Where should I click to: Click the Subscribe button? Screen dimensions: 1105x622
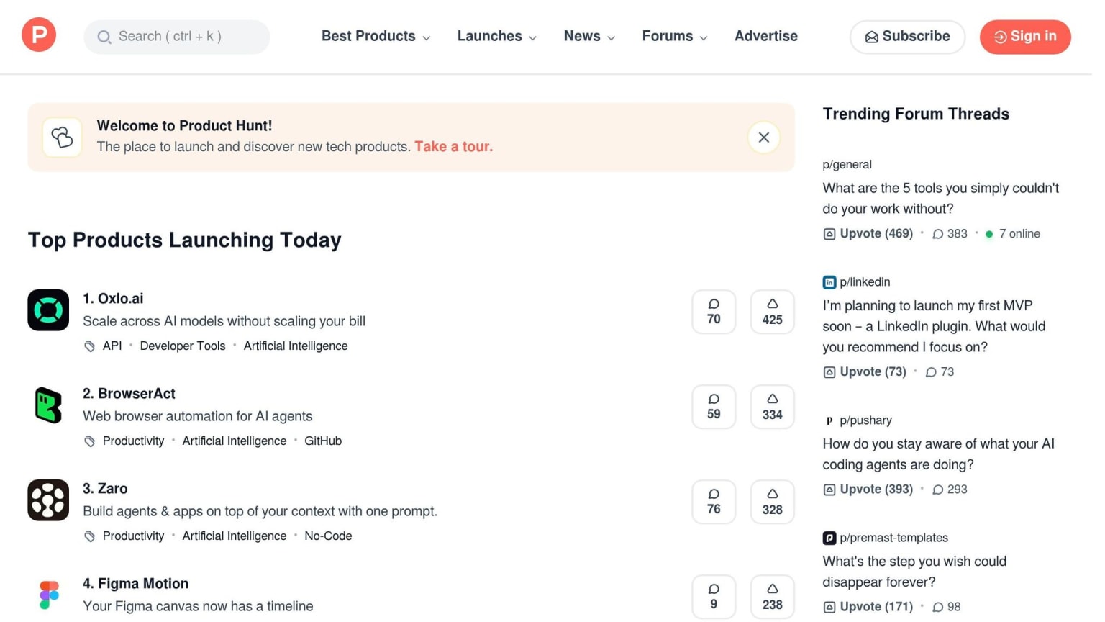[908, 37]
